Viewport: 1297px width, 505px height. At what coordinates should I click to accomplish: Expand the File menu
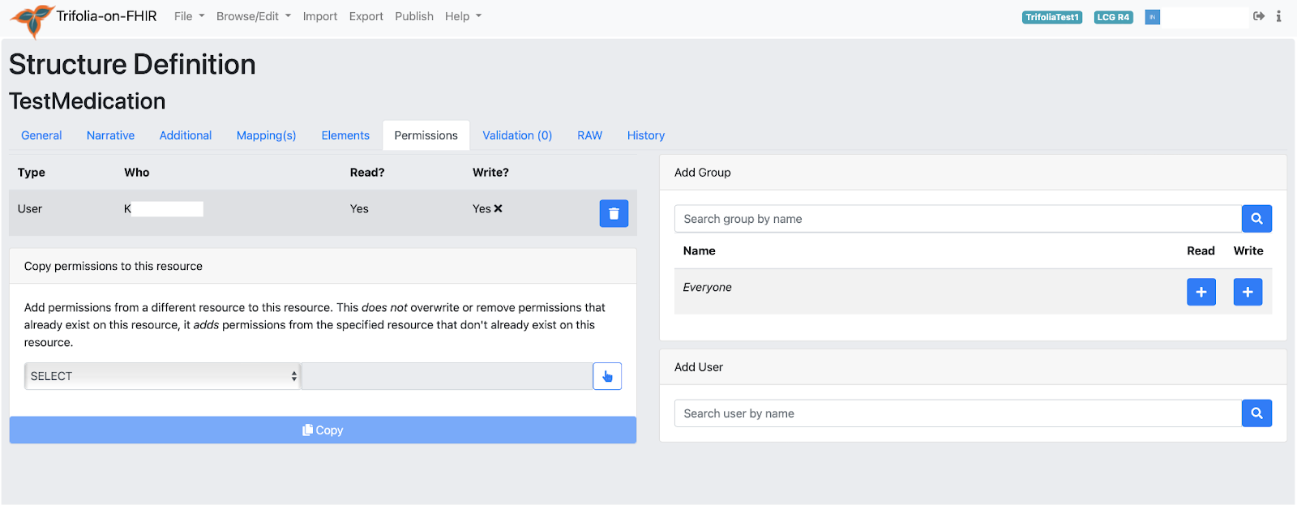click(189, 16)
